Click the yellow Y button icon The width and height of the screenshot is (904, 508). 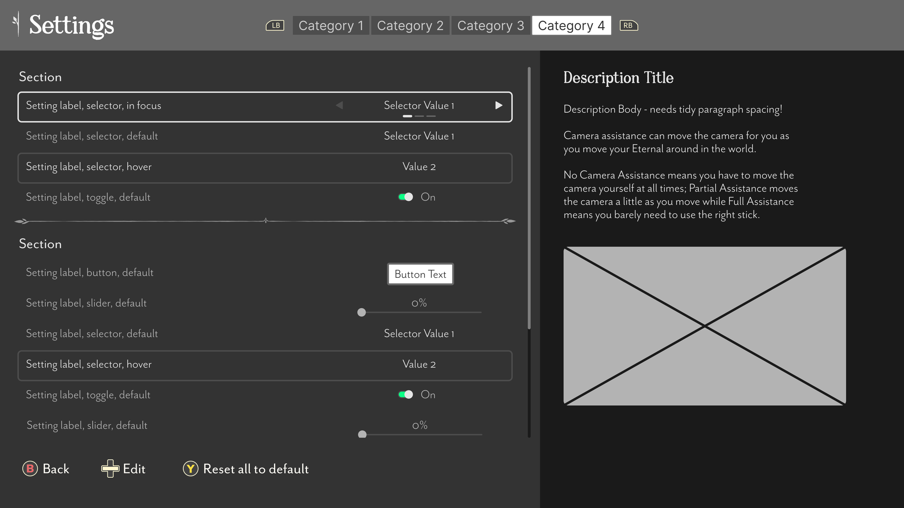point(191,469)
